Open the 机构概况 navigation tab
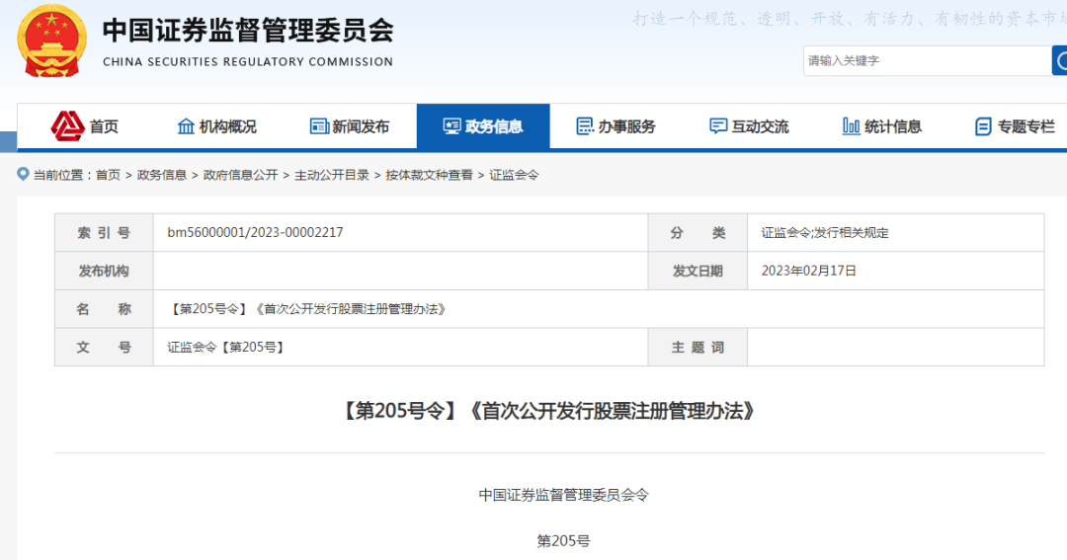Screen dimensions: 1067x560 pyautogui.click(x=217, y=125)
